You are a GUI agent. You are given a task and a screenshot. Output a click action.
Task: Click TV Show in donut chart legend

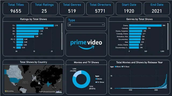[x=100, y=82]
